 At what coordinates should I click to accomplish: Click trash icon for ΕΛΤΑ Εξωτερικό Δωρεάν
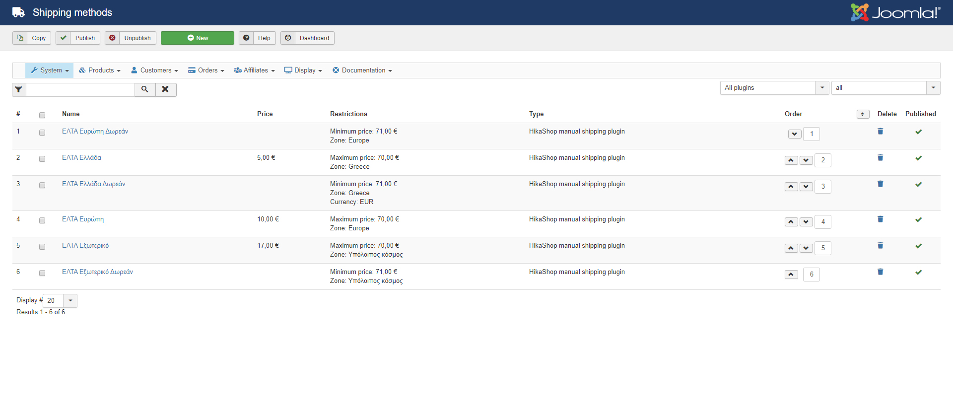tap(880, 272)
